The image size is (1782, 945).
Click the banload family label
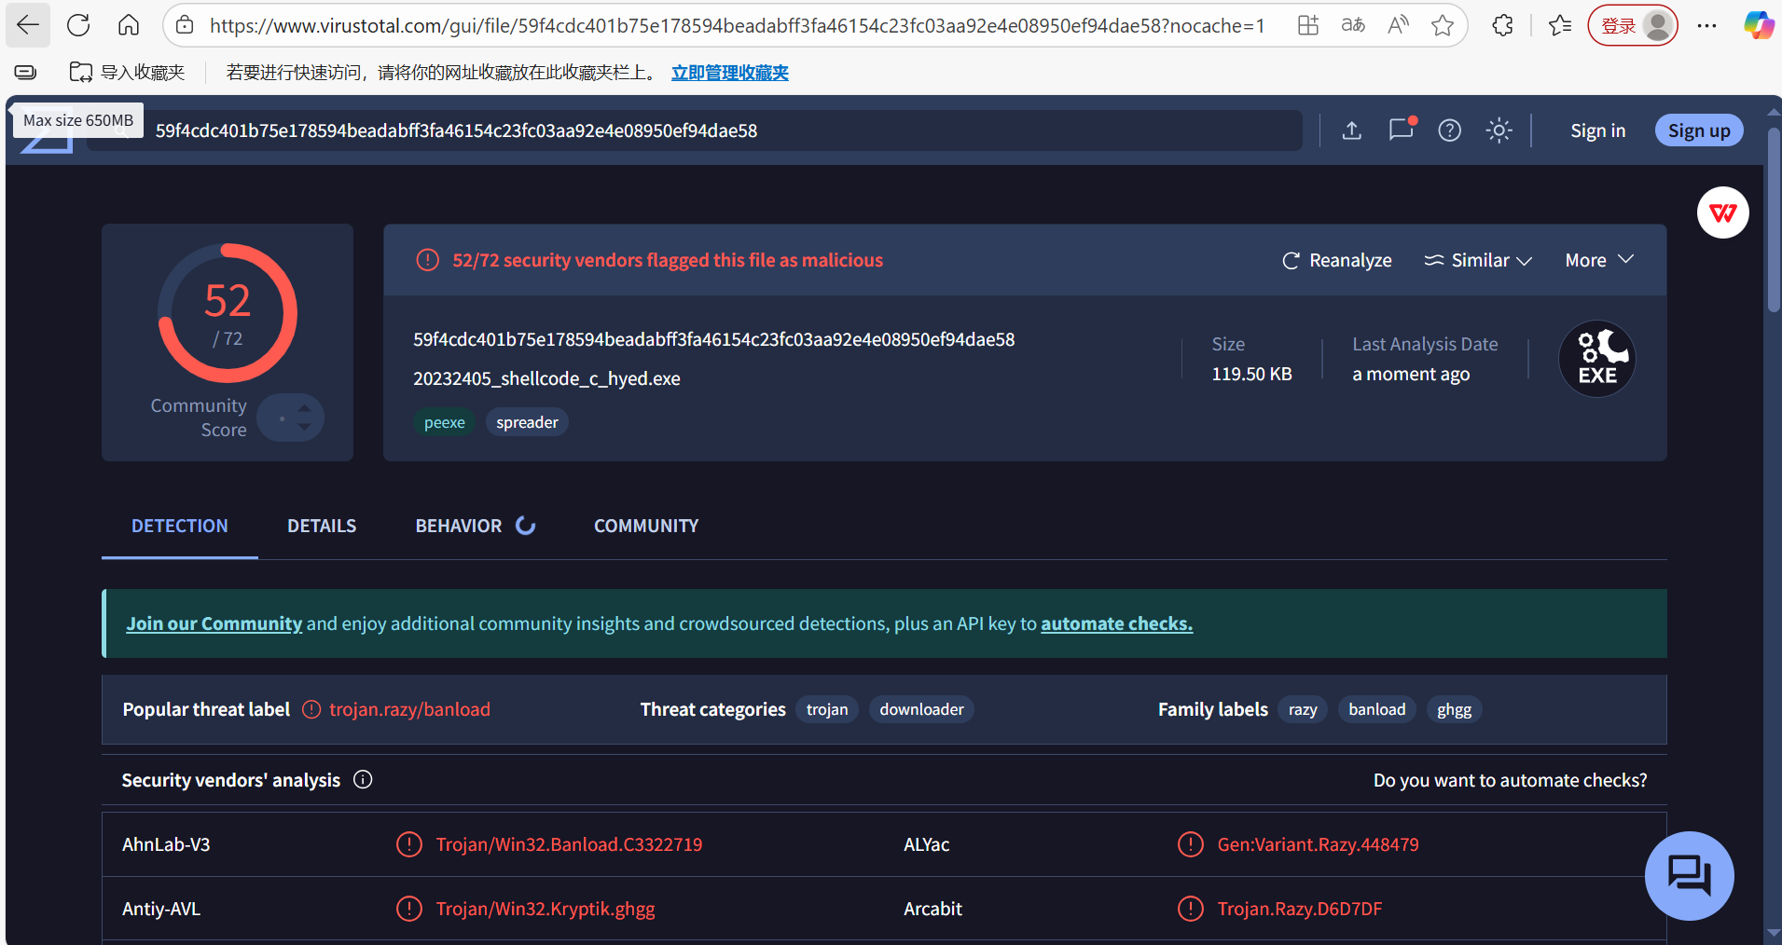(x=1376, y=709)
